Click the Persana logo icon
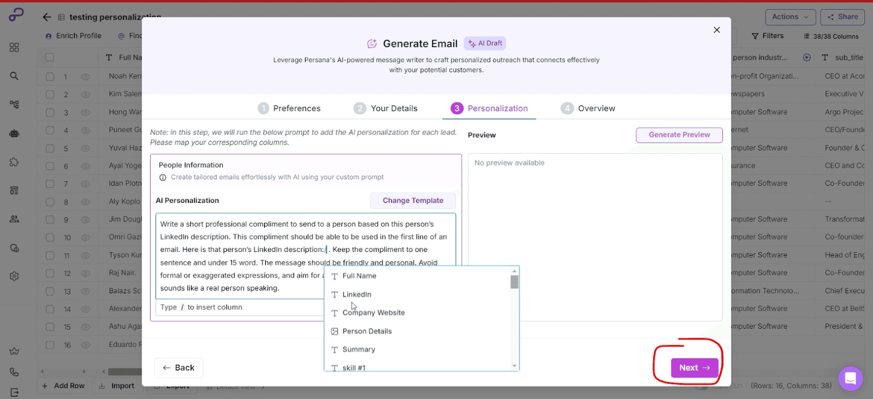 [x=16, y=15]
